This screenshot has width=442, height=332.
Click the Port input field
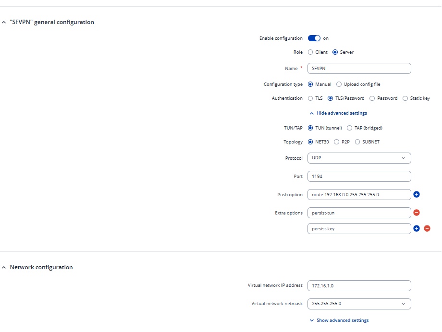pyautogui.click(x=359, y=177)
